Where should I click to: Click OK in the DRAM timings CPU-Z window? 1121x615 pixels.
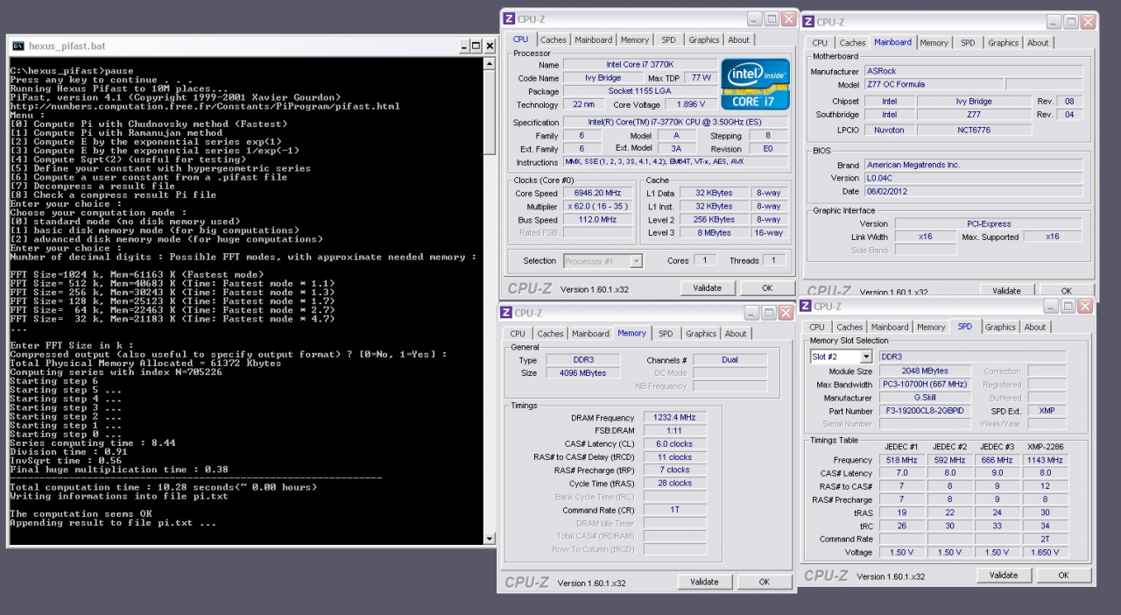[764, 582]
